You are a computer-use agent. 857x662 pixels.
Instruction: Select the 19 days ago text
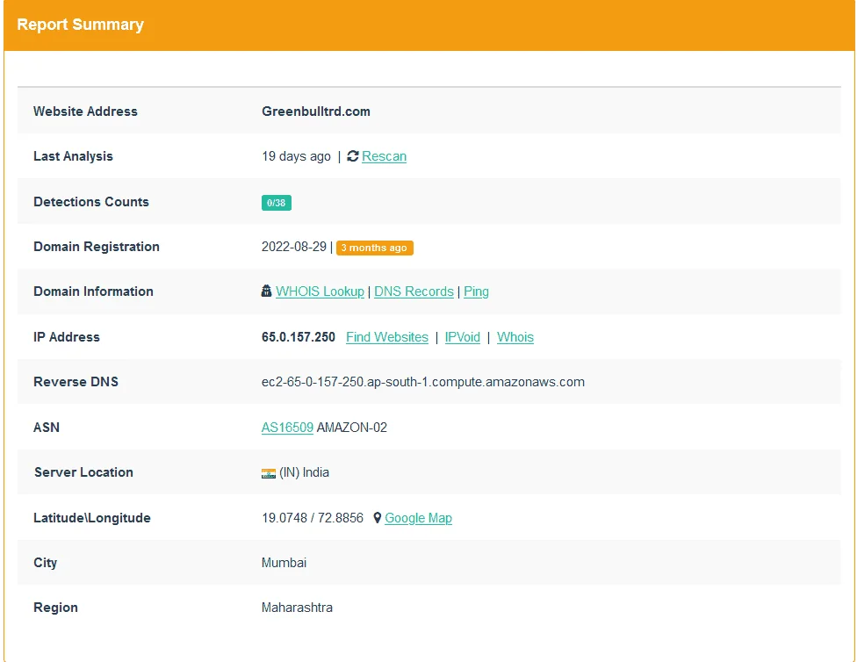click(x=296, y=156)
